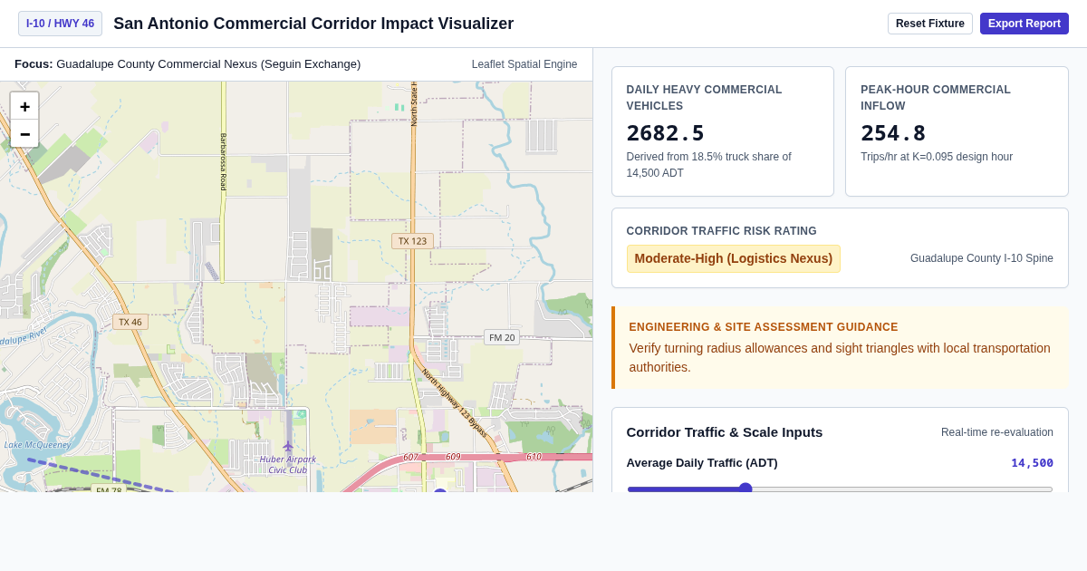Click the Guadalupe County I-10 Spine label
The height and width of the screenshot is (571, 1087).
(982, 258)
